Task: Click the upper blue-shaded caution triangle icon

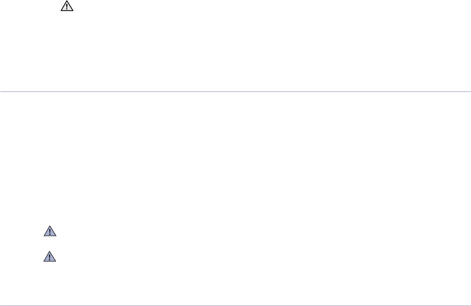Action: click(50, 231)
